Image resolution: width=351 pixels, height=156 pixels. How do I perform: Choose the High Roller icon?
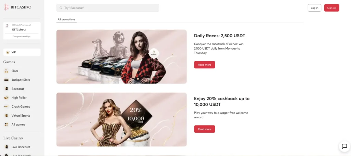(7, 97)
